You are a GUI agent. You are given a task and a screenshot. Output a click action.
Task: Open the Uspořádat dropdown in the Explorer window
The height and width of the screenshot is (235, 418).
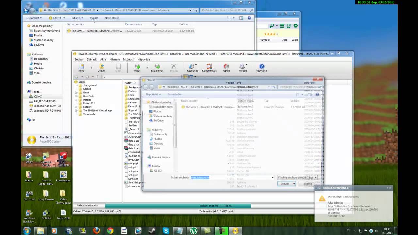click(x=34, y=18)
